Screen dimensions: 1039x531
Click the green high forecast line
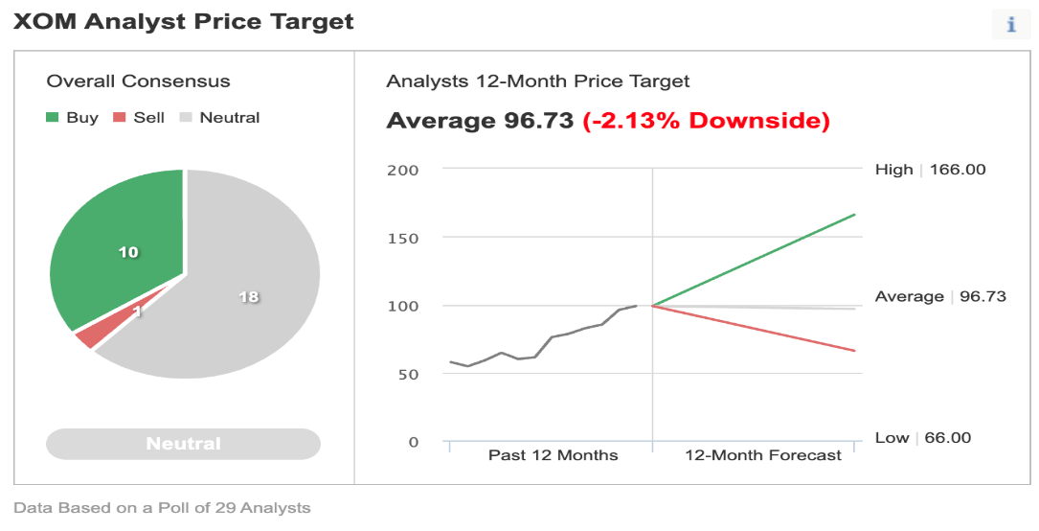click(754, 261)
